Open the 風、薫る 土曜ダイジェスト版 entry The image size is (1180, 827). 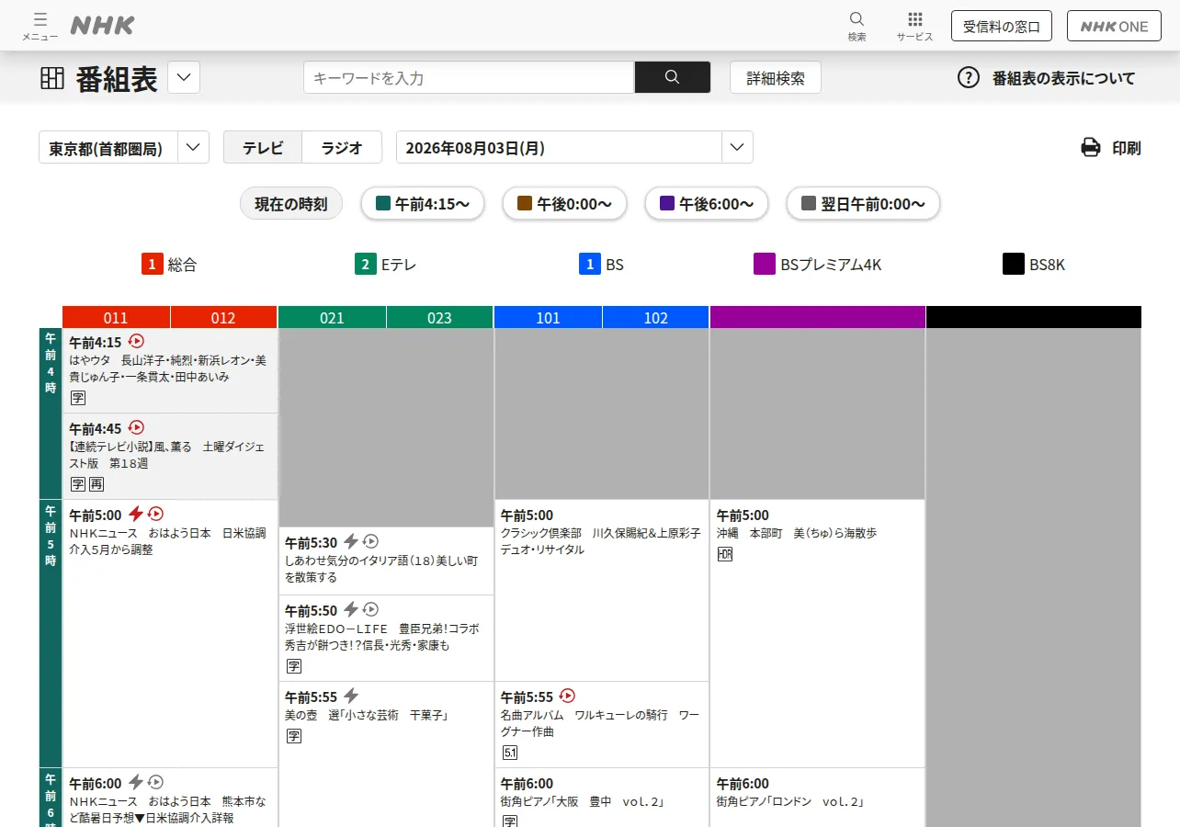coord(170,457)
